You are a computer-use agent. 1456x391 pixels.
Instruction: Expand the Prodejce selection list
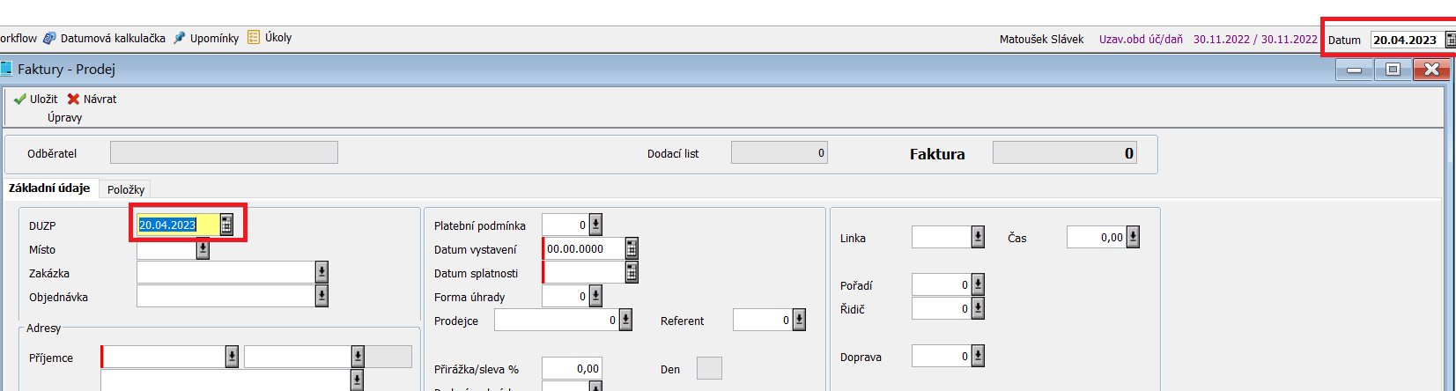[x=625, y=321]
